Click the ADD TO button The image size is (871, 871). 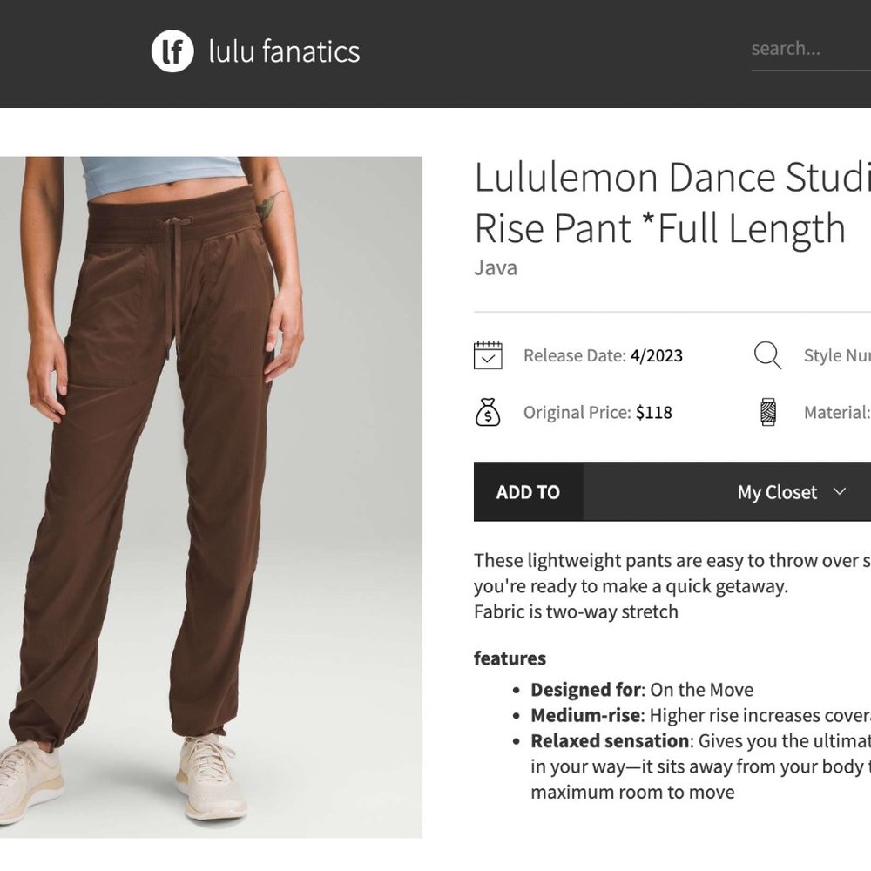tap(528, 492)
